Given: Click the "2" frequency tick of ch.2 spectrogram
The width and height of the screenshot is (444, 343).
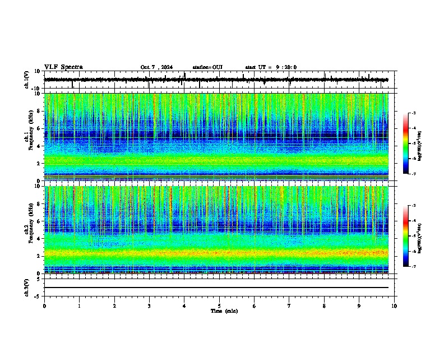Looking at the screenshot, I should (39, 256).
